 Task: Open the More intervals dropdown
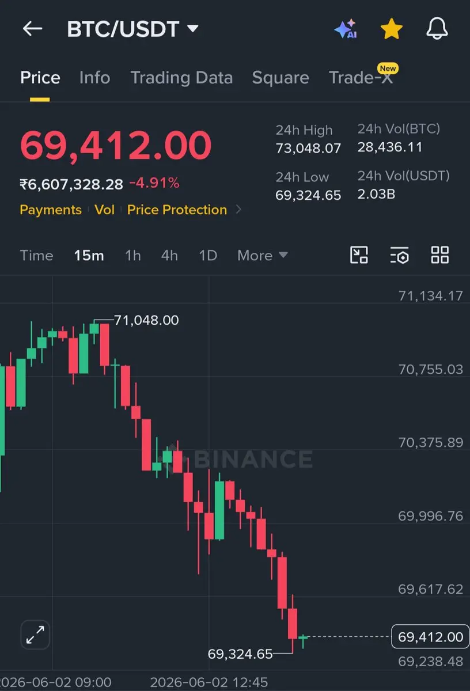tap(262, 255)
